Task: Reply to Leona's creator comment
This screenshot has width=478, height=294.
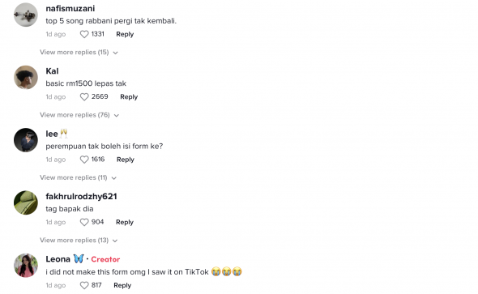Action: [x=122, y=285]
